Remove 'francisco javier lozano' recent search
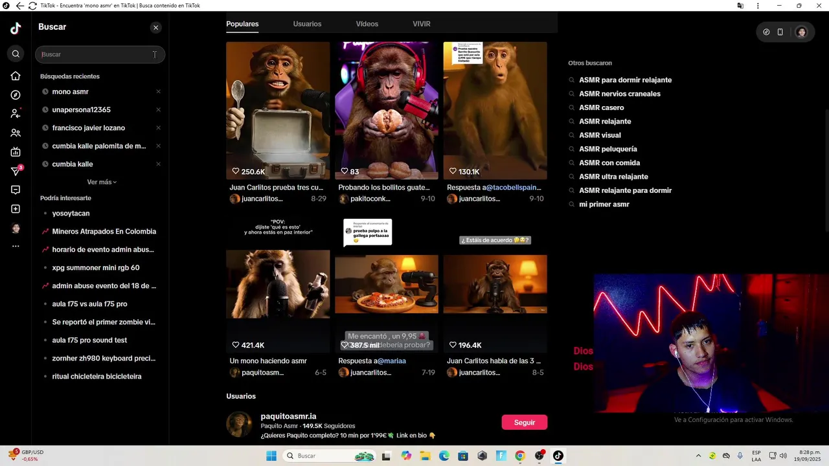This screenshot has width=829, height=466. point(158,128)
